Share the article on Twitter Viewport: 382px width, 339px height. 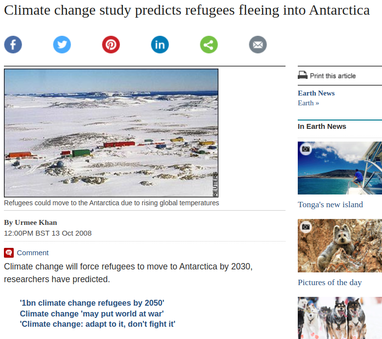62,45
